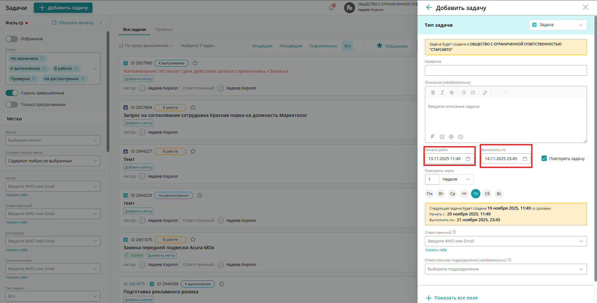The width and height of the screenshot is (597, 303).
Task: Click the Название input field
Action: coord(506,71)
